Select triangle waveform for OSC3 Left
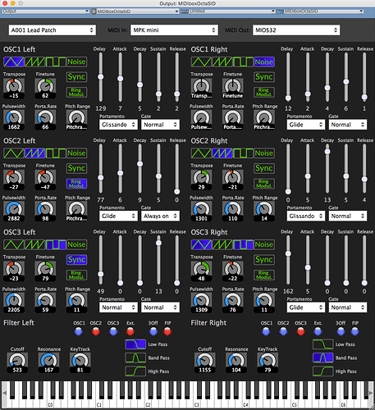The image size is (375, 410). (14, 244)
